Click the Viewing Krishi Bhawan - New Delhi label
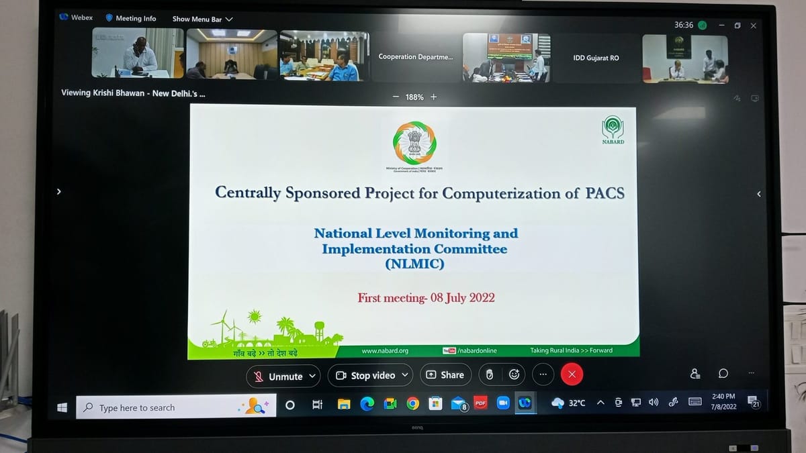 click(133, 93)
